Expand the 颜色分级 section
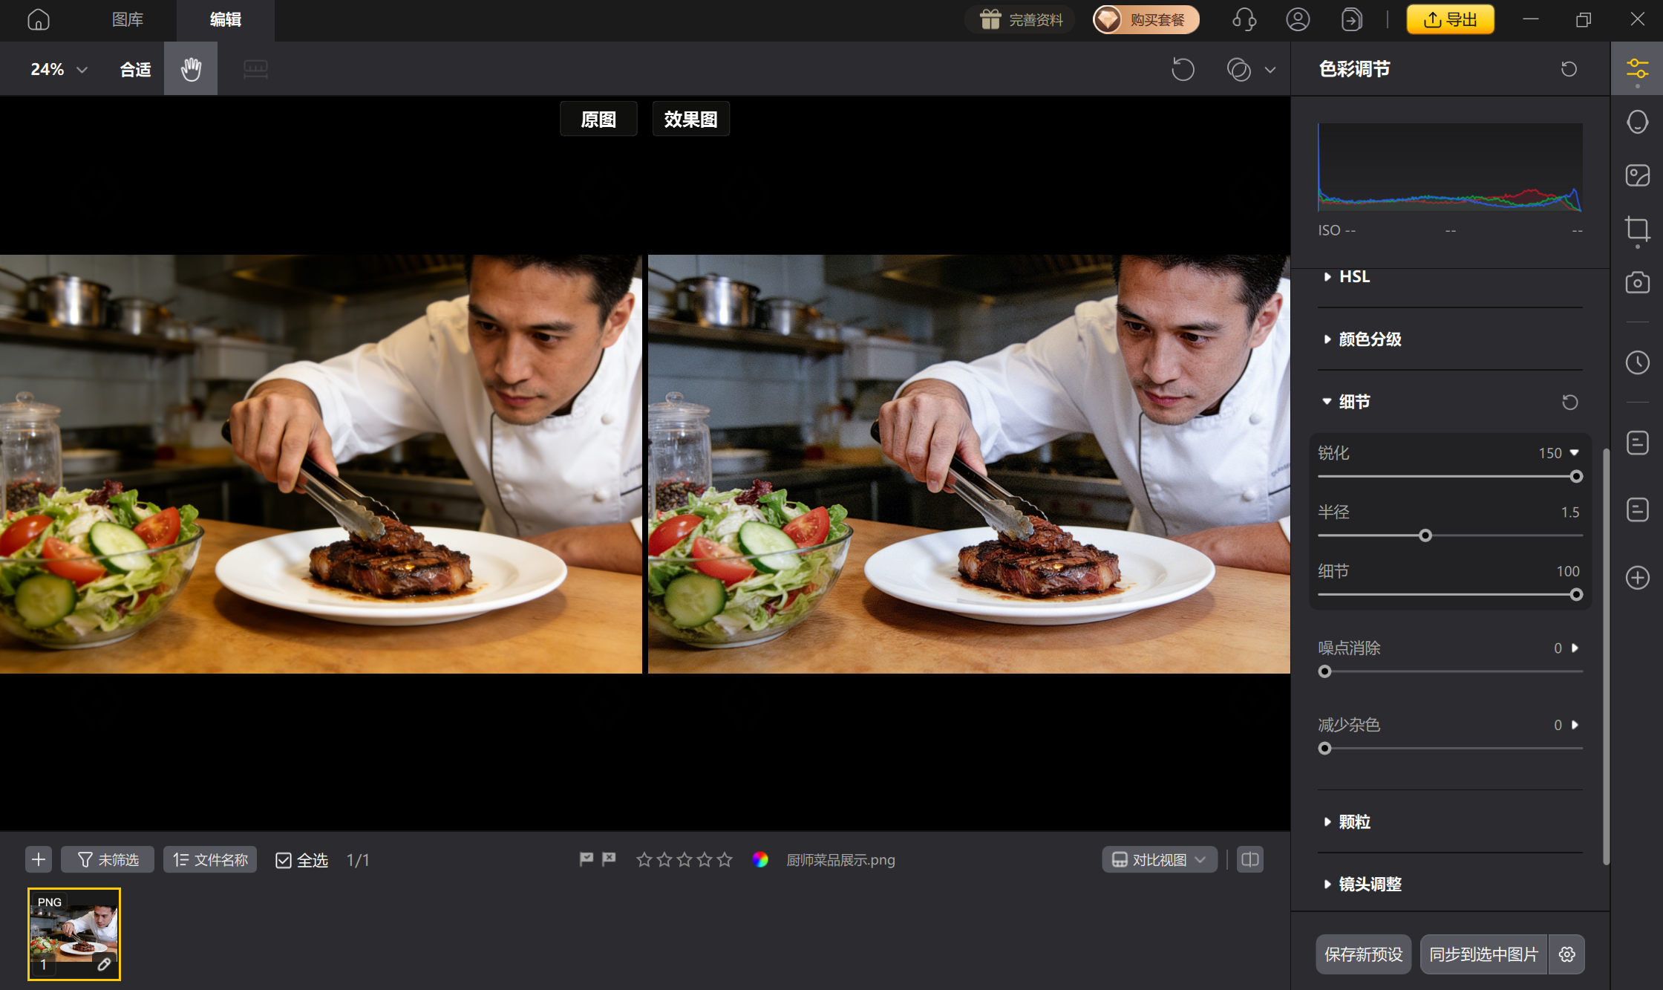1663x990 pixels. (1370, 339)
